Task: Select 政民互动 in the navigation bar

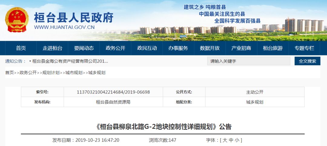Action: tap(147, 48)
